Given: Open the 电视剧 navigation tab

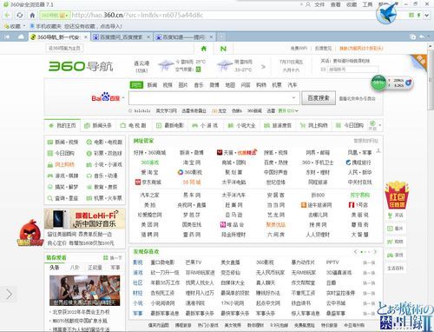Looking at the screenshot, I should (x=134, y=125).
